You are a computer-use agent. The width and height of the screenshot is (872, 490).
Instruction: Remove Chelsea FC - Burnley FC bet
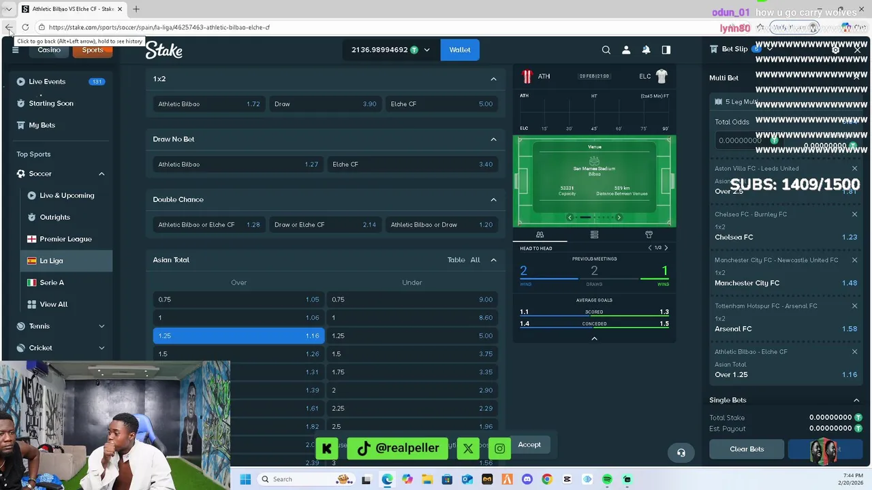click(854, 214)
